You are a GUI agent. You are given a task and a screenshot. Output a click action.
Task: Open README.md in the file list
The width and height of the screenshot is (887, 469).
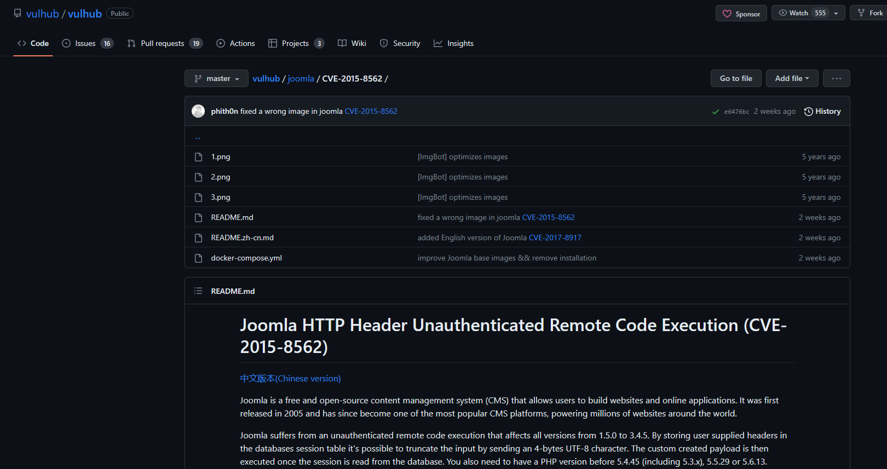pyautogui.click(x=232, y=217)
